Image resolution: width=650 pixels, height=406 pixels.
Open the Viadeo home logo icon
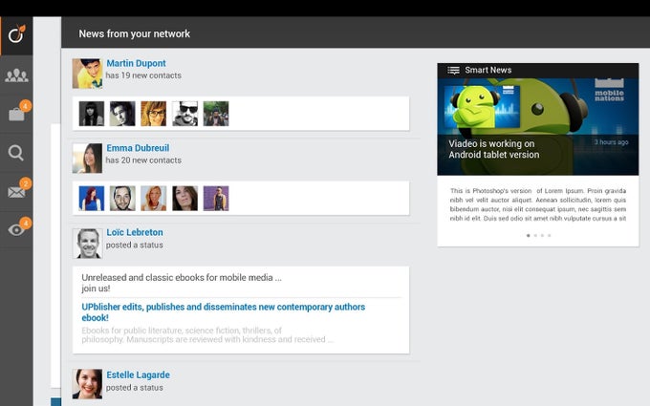pos(16,34)
